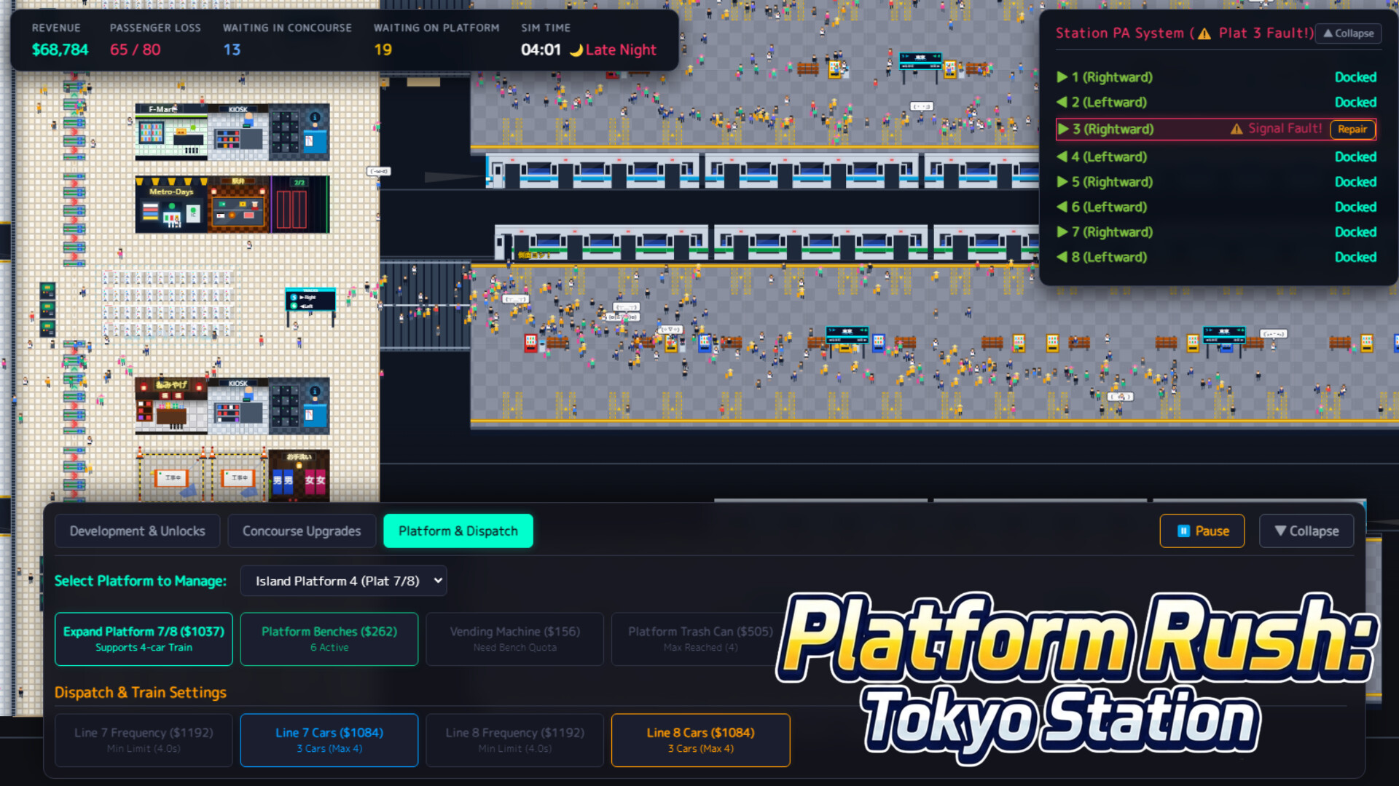Click Line 8 Frequency ($1192) option
The height and width of the screenshot is (786, 1399).
(x=514, y=740)
